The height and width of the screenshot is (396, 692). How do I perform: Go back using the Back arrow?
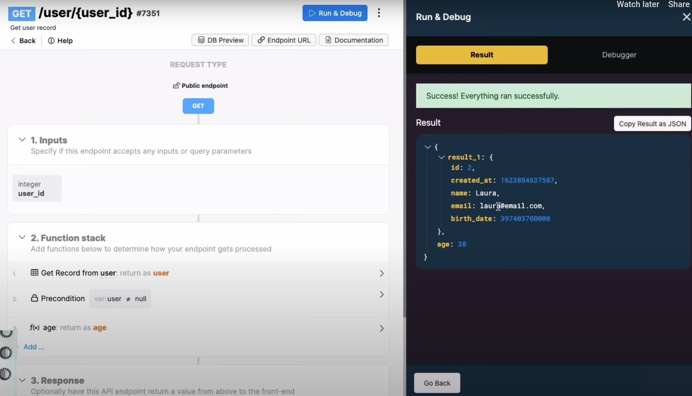(23, 41)
